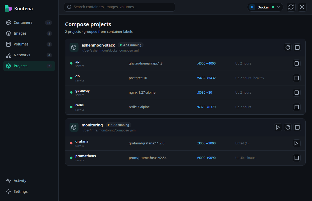Viewport: 312px width, 201px height.
Task: Open prometheus port link :9090→9090
Action: point(206,158)
